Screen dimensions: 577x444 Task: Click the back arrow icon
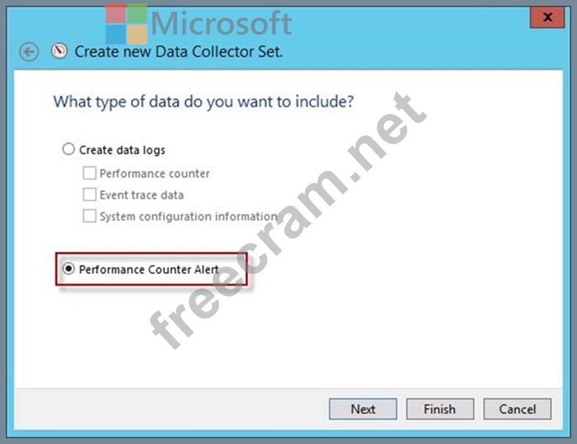tap(29, 52)
